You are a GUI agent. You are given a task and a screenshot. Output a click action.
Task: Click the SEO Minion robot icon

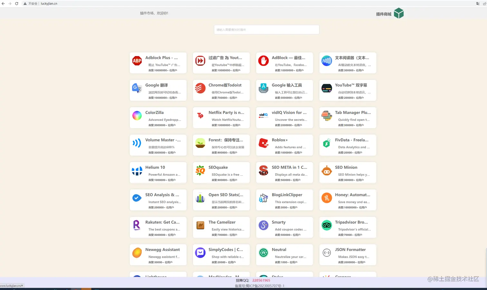(327, 170)
